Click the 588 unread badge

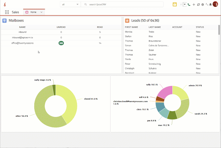click(x=61, y=43)
